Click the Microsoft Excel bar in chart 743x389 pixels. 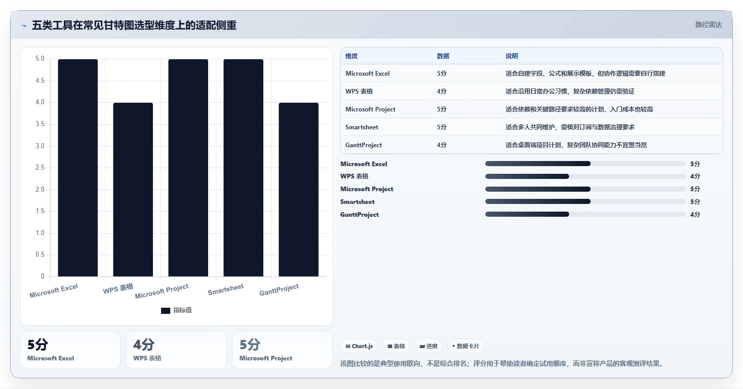pyautogui.click(x=78, y=168)
